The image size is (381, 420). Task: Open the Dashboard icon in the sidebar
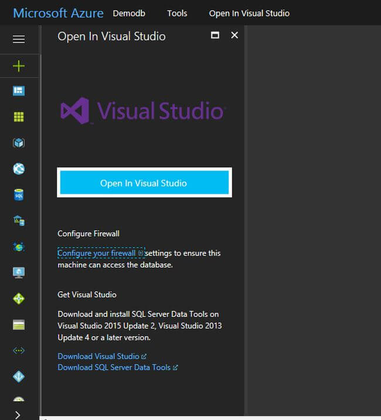(19, 91)
